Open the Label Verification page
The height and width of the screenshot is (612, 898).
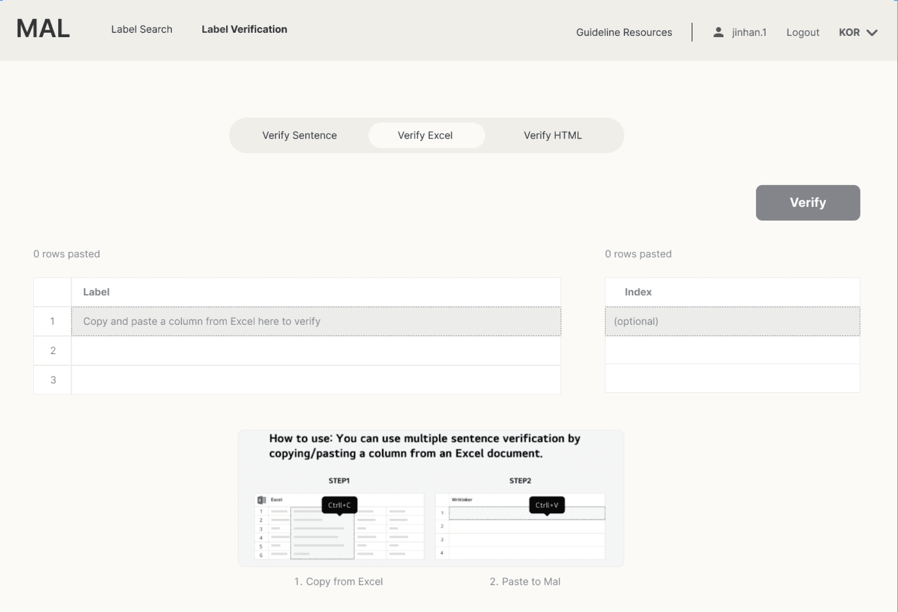pyautogui.click(x=244, y=29)
